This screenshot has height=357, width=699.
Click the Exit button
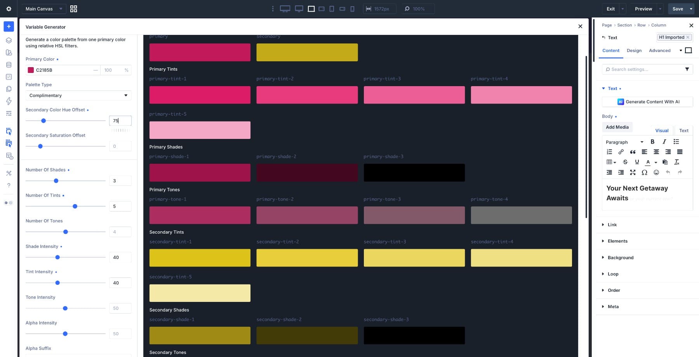click(611, 9)
